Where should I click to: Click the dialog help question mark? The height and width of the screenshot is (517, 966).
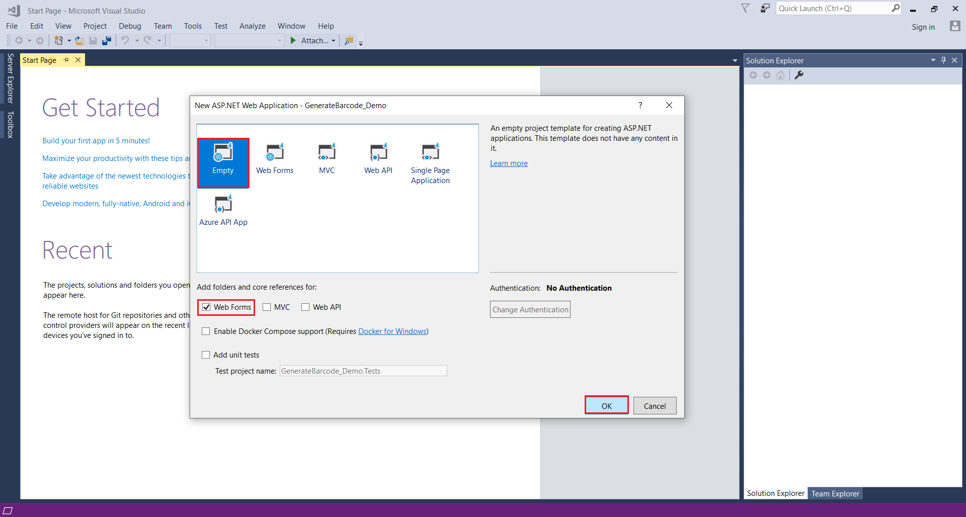pyautogui.click(x=640, y=105)
